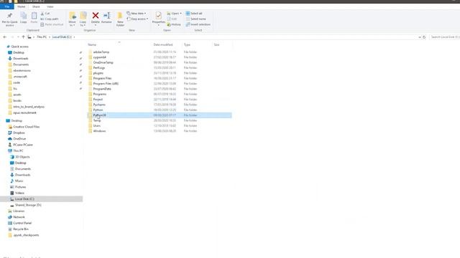Open the Move to dropdown
Image resolution: width=460 pixels, height=258 pixels.
[x=72, y=19]
